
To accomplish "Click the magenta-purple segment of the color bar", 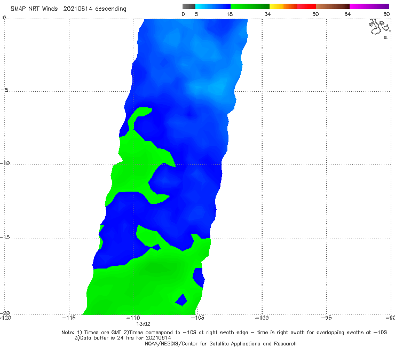I will [369, 6].
